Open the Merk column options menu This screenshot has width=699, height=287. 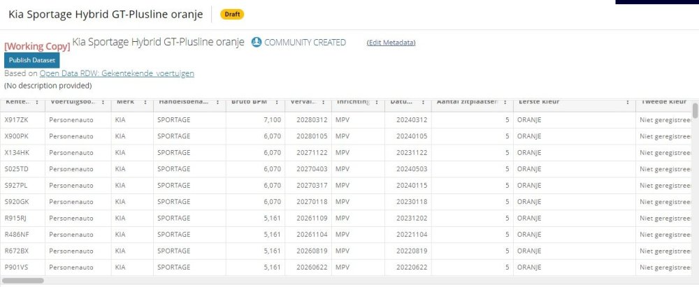coord(145,102)
